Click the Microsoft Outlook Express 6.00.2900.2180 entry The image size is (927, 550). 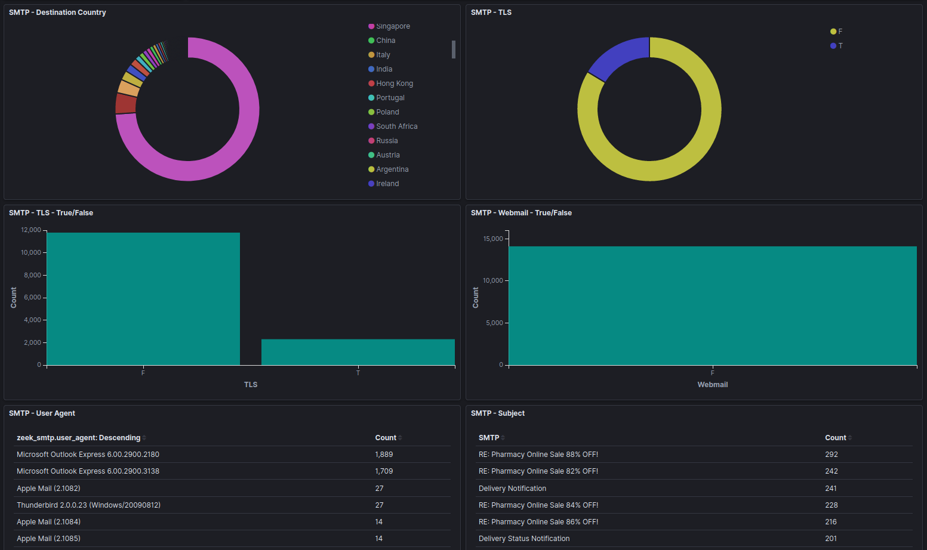click(x=88, y=454)
